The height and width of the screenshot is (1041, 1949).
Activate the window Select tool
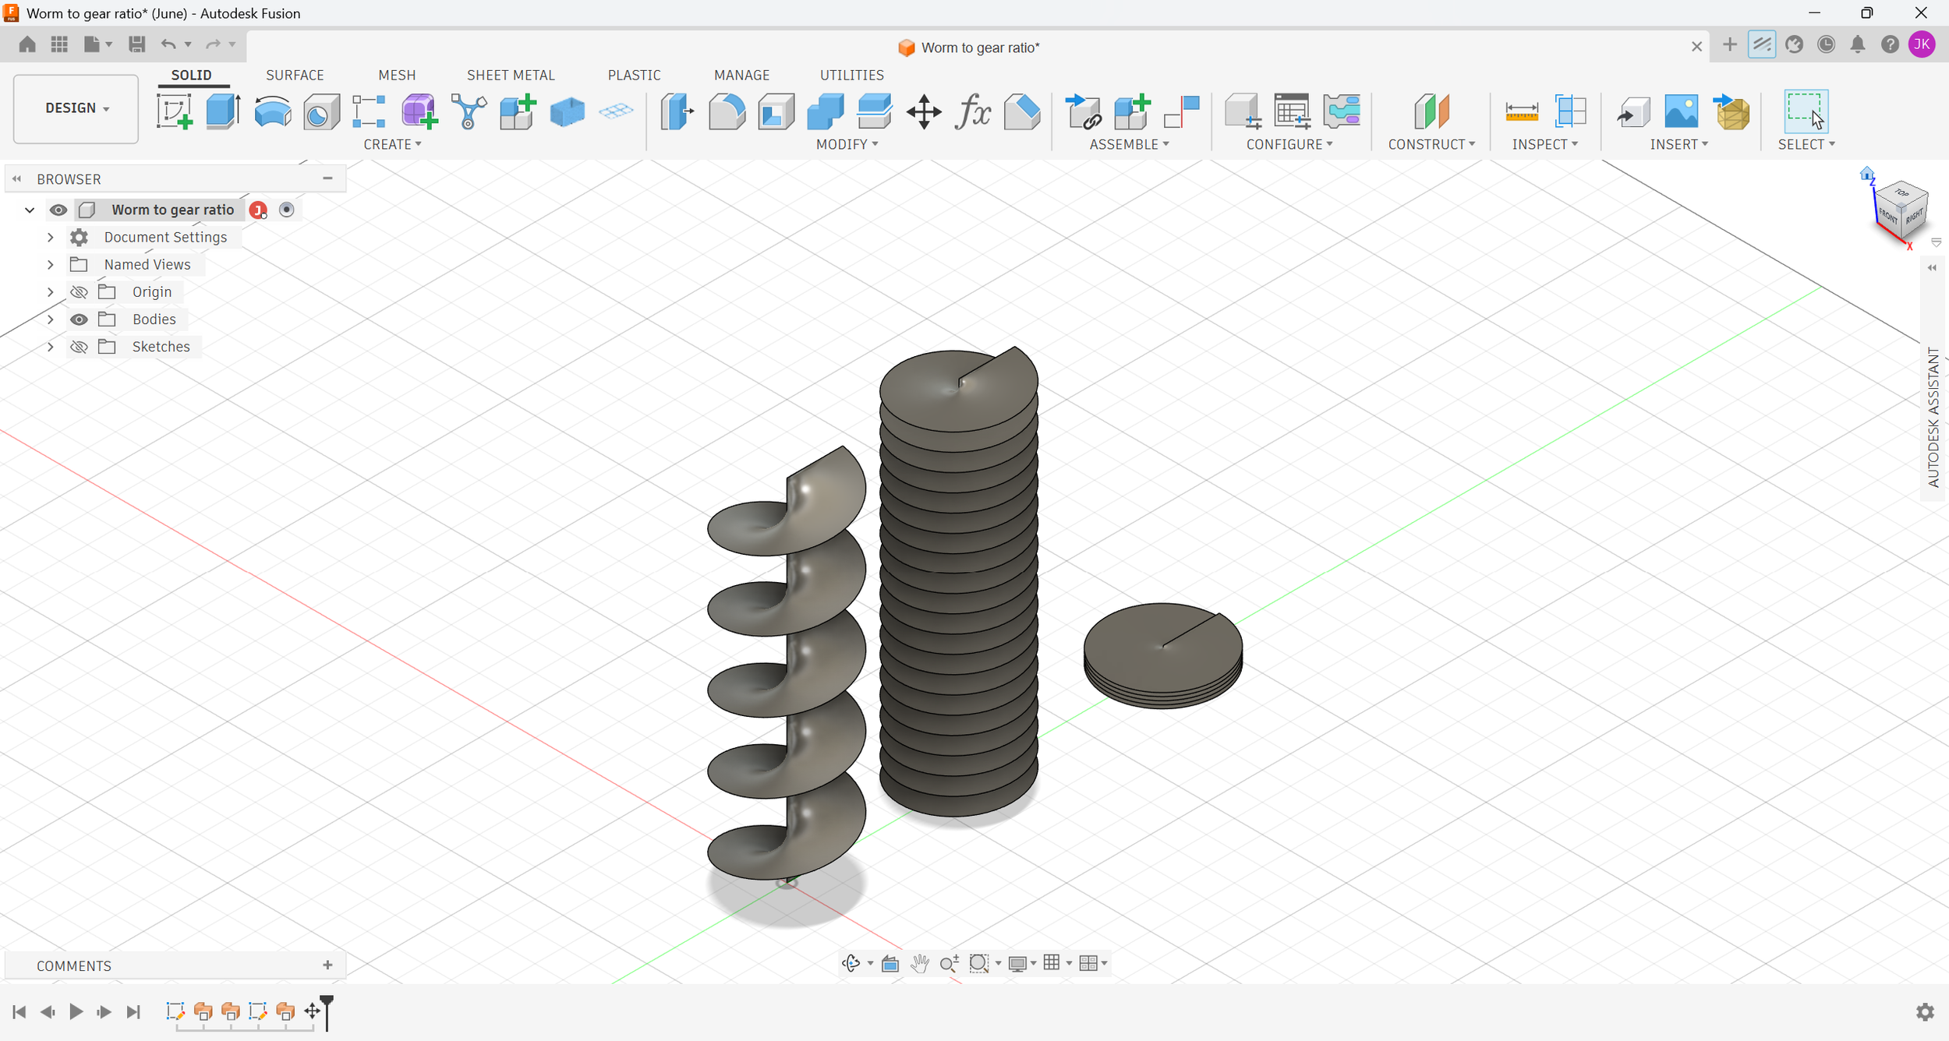pos(1805,111)
